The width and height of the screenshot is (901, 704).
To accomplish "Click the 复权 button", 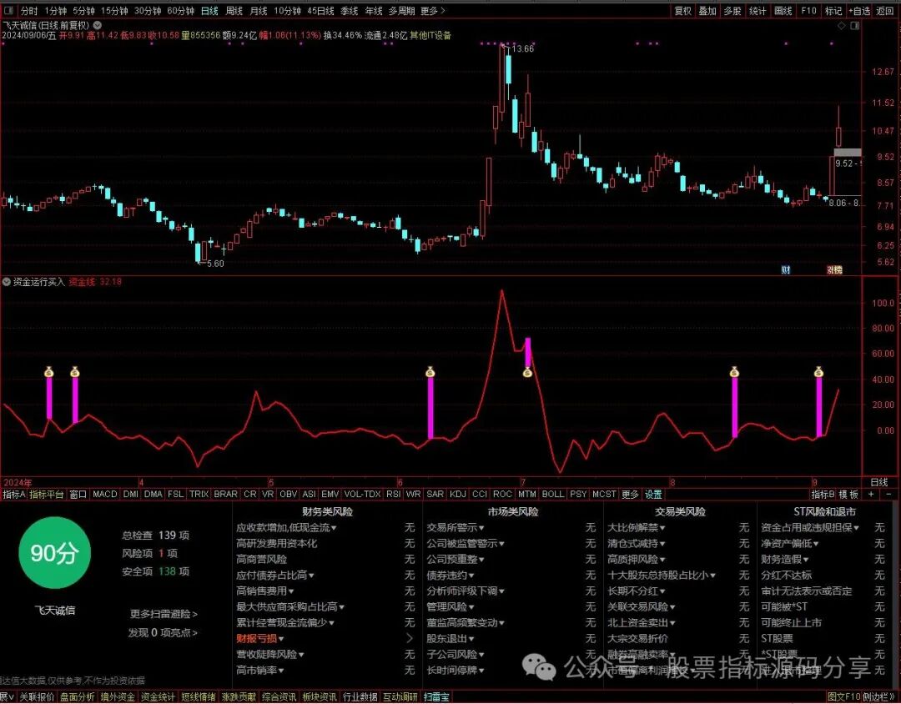I will pos(683,11).
